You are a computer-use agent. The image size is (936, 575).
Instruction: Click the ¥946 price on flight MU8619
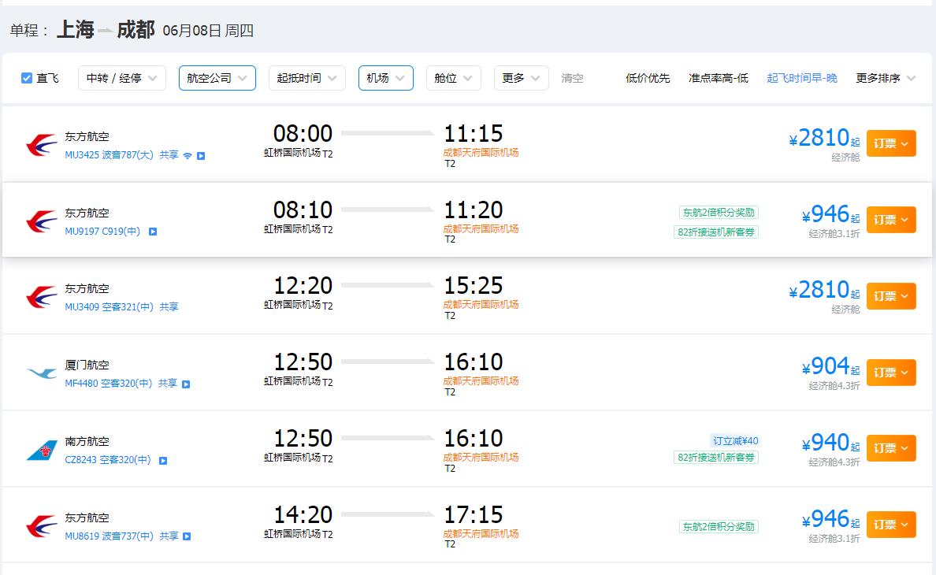click(831, 519)
